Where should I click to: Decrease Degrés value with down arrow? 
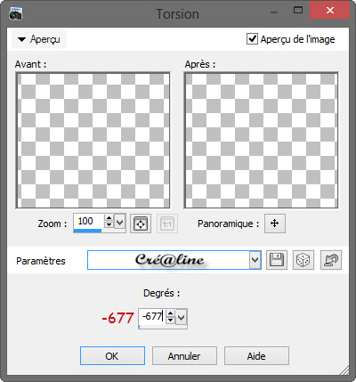[x=170, y=321]
